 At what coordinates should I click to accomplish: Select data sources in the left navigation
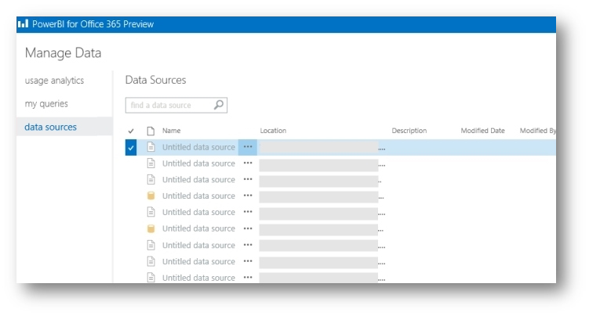pyautogui.click(x=50, y=127)
